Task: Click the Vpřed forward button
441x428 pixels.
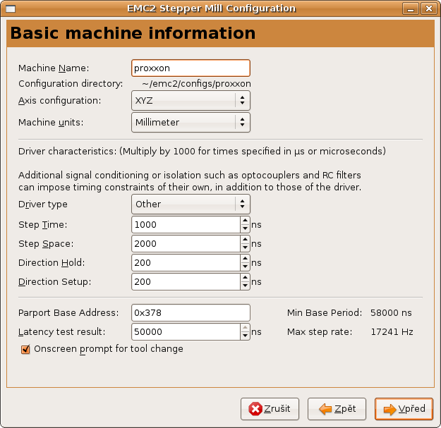Action: click(x=404, y=408)
